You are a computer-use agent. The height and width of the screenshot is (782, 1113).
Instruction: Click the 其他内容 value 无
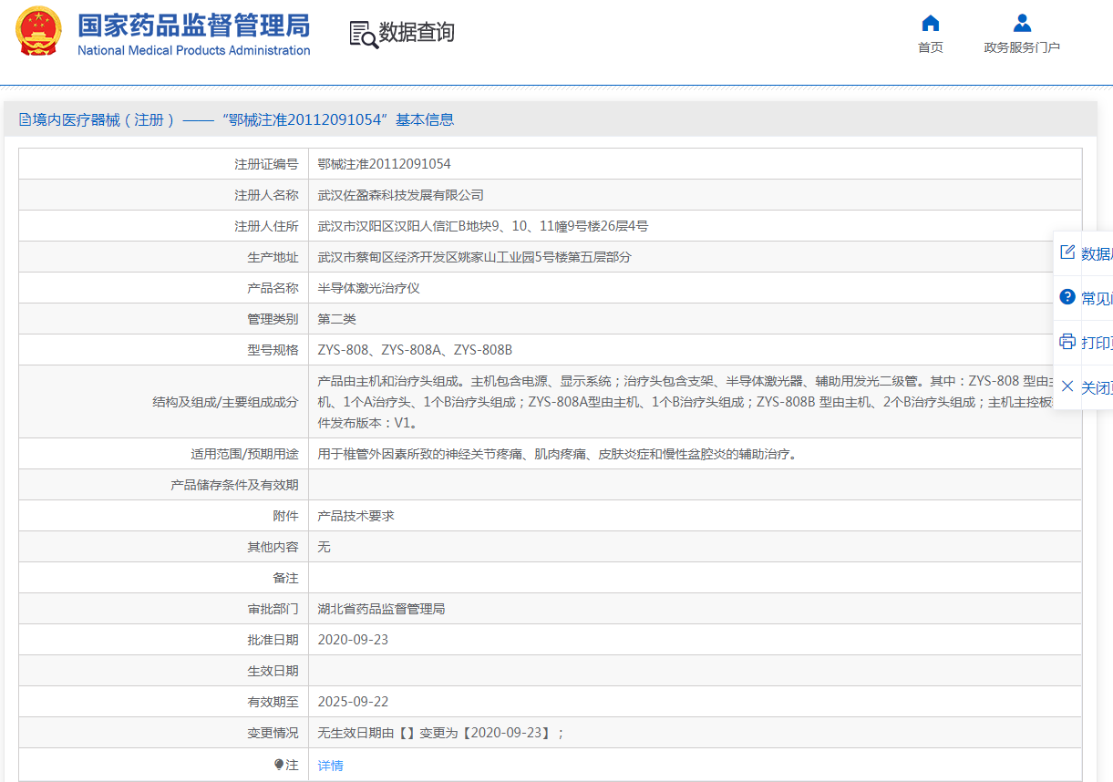tap(324, 547)
